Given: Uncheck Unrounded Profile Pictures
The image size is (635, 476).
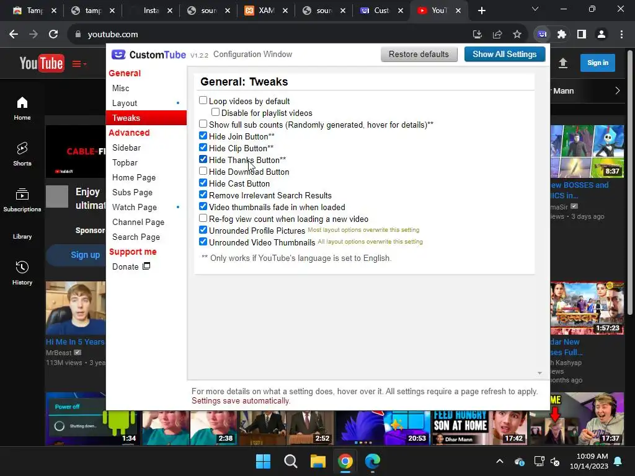Looking at the screenshot, I should 203,230.
